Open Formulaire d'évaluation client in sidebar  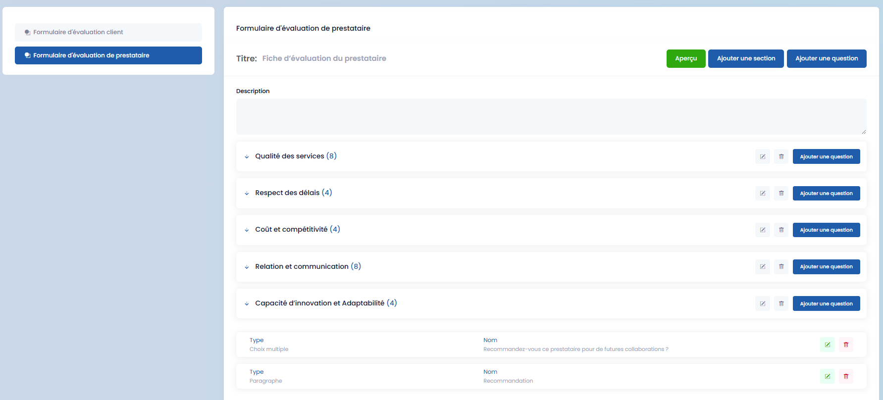(108, 32)
